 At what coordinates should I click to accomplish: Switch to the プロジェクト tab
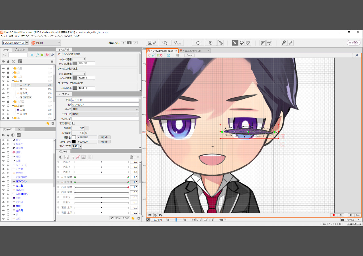coord(20,50)
